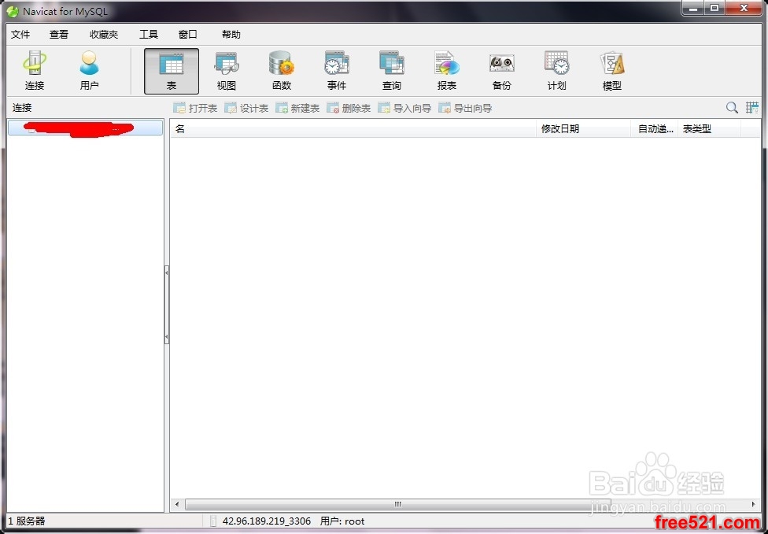
Task: Open the 工具 (Tools) menu
Action: point(149,35)
